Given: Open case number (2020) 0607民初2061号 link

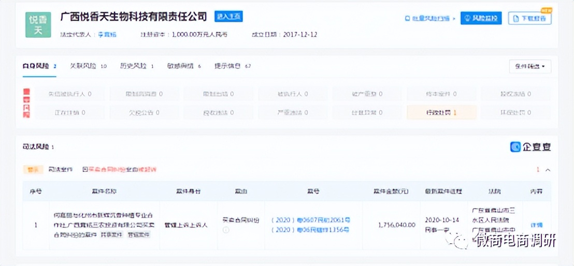Looking at the screenshot, I should pos(310,220).
